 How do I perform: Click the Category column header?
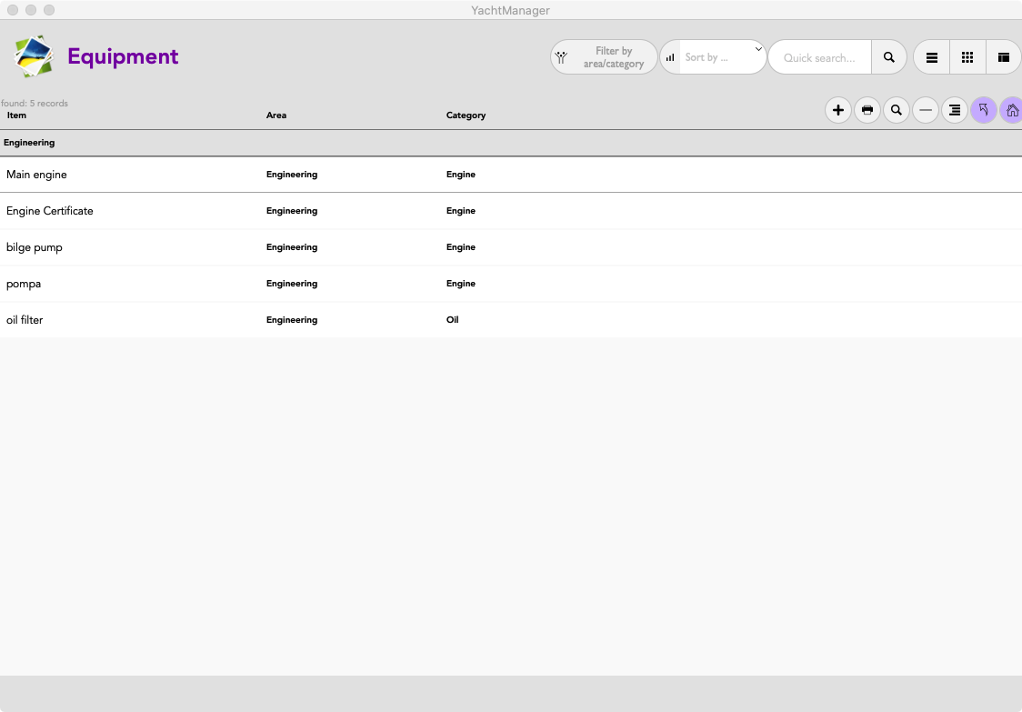coord(466,115)
